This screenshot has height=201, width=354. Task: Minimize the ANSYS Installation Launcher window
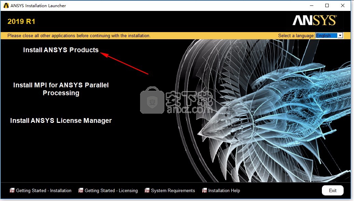[x=312, y=5]
